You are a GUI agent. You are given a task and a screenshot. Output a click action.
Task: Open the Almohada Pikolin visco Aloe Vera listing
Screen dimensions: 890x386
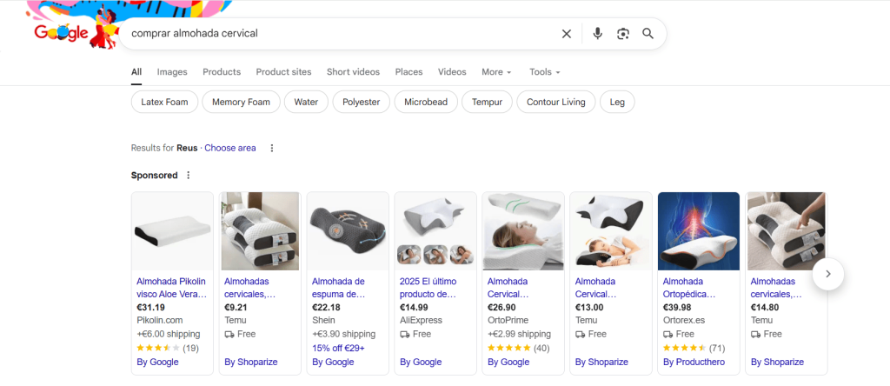click(171, 287)
